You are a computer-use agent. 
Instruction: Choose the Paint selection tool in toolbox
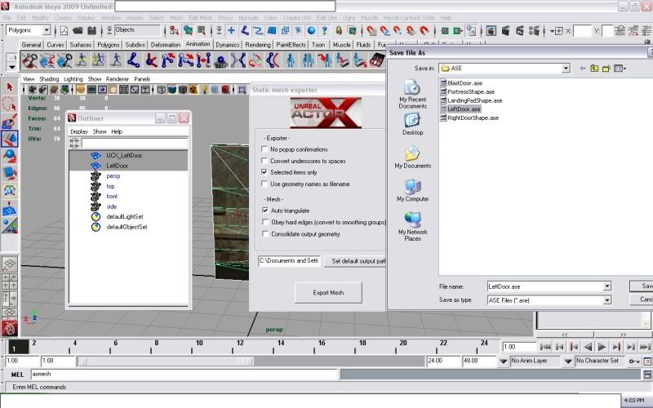point(10,121)
